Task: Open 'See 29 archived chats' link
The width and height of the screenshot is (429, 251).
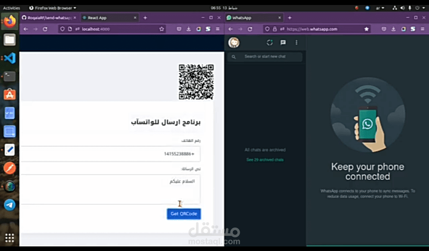Action: tap(265, 159)
